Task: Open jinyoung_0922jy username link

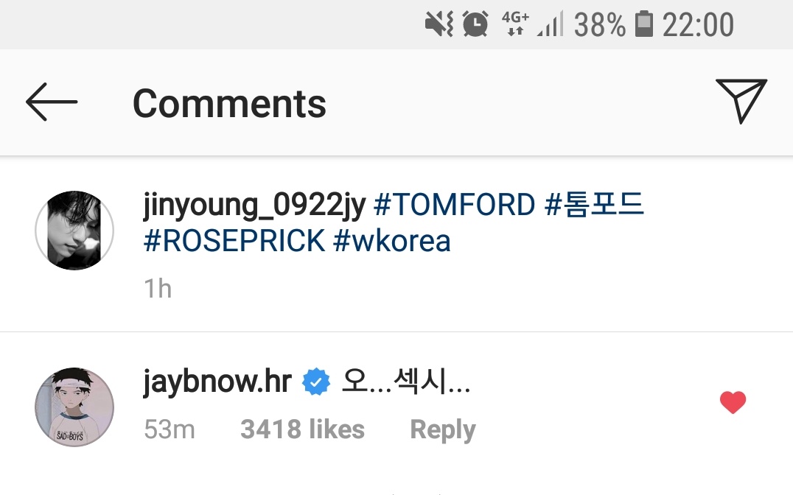Action: click(254, 206)
